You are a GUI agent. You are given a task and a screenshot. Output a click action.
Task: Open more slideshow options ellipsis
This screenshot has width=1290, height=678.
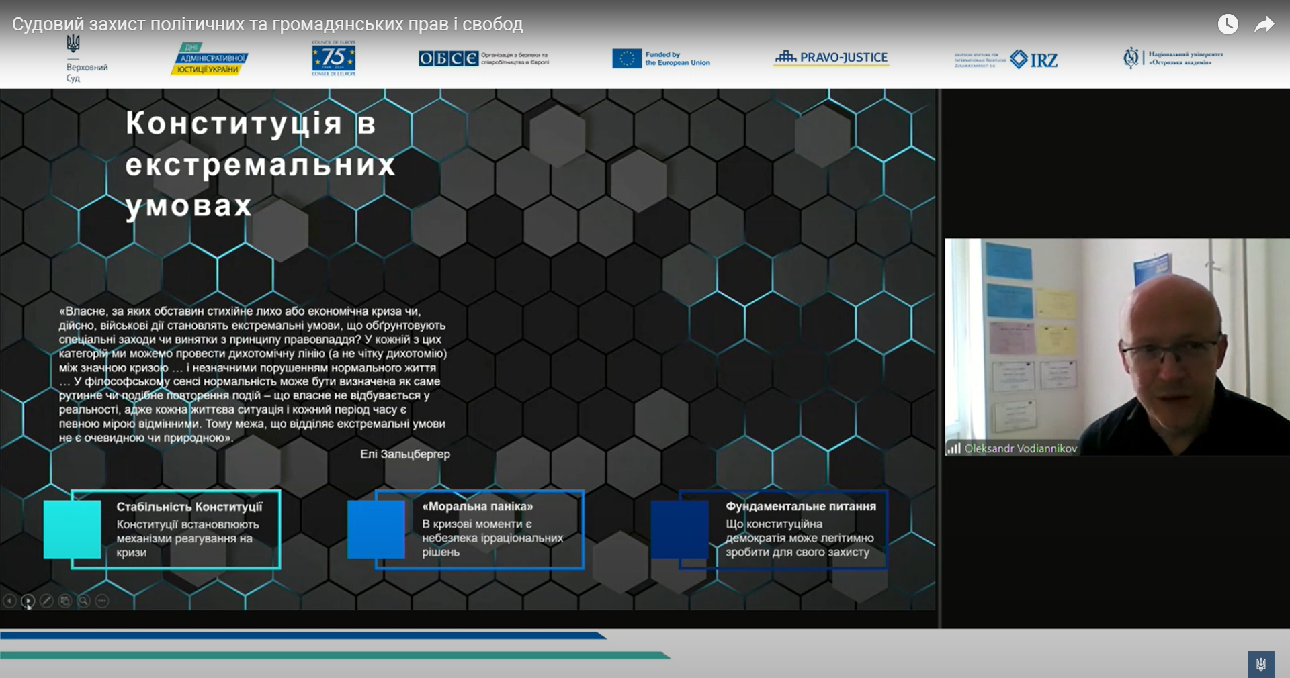[102, 601]
